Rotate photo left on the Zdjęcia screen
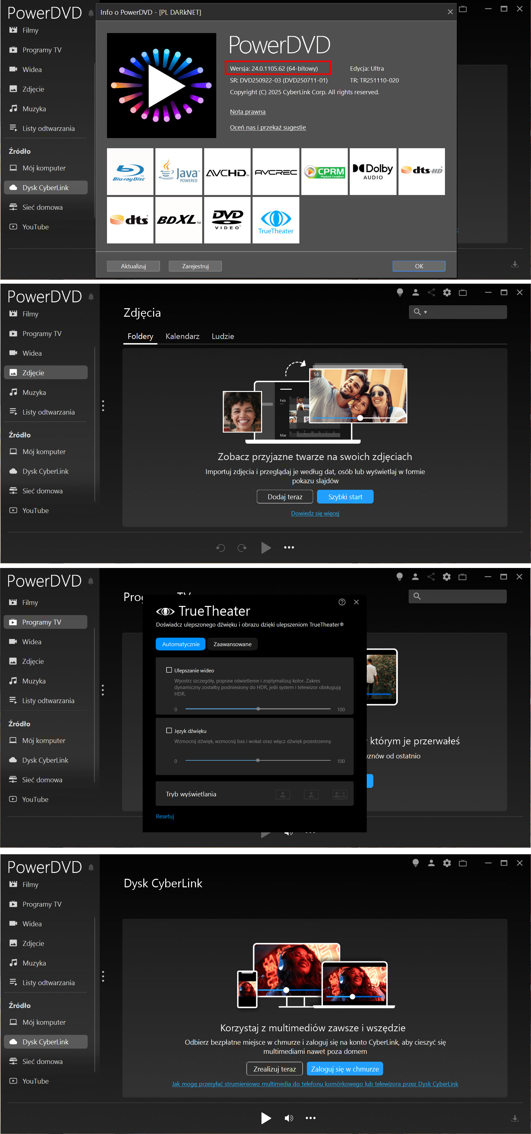 [221, 548]
